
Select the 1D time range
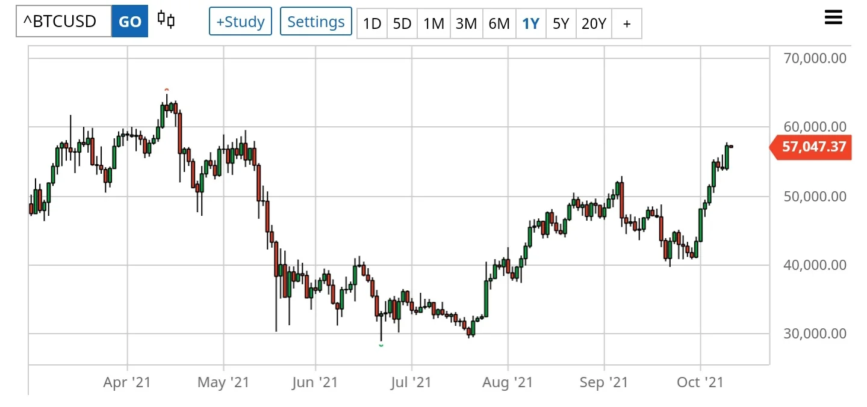[372, 23]
